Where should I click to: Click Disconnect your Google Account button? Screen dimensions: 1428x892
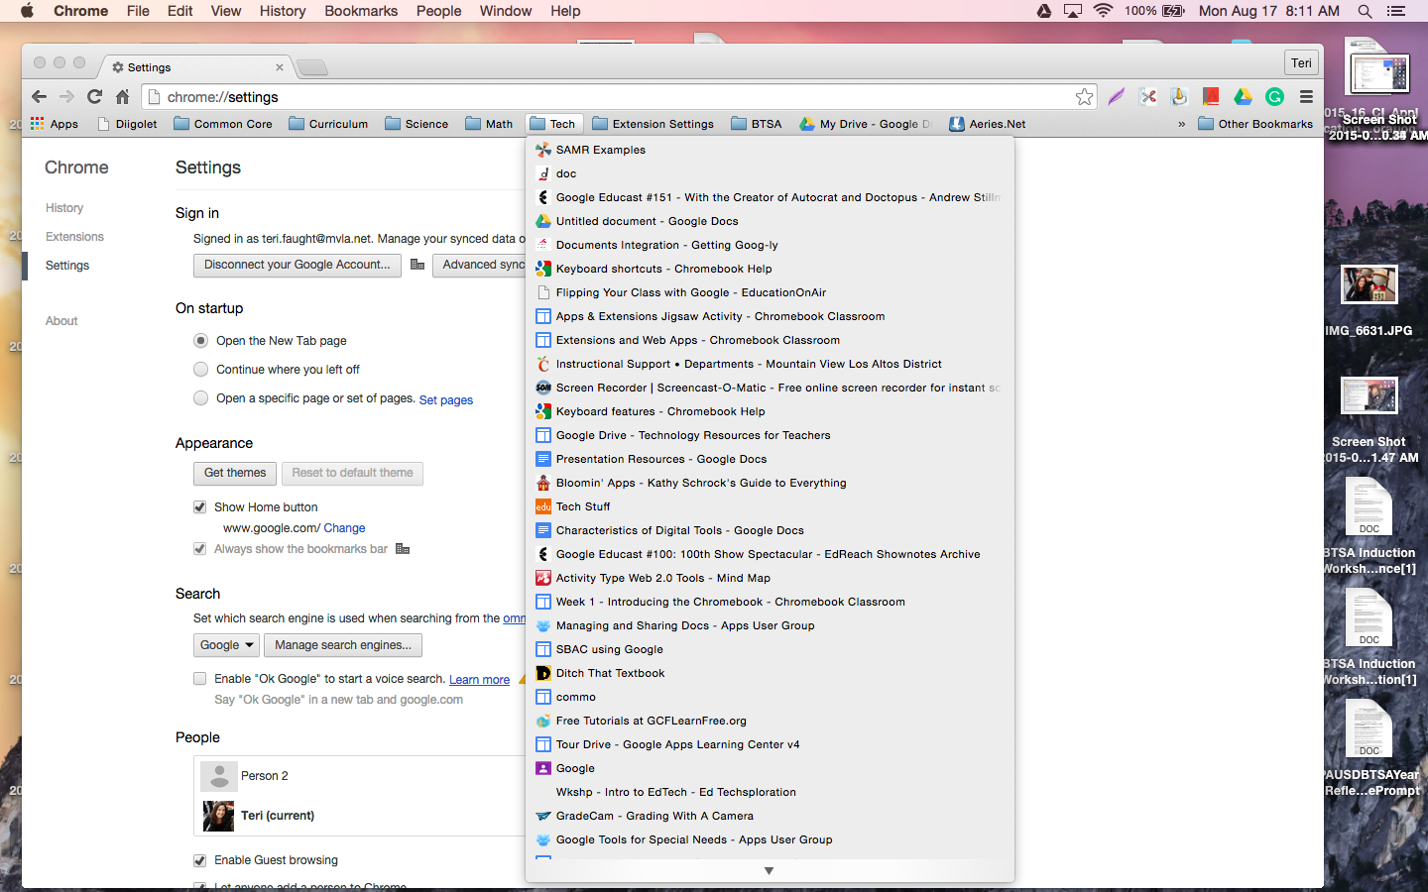(x=297, y=265)
